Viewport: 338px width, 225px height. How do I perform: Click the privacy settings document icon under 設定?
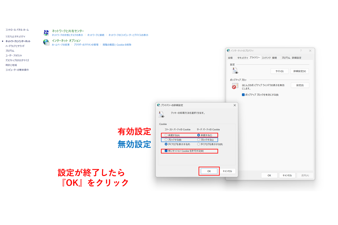235,71
